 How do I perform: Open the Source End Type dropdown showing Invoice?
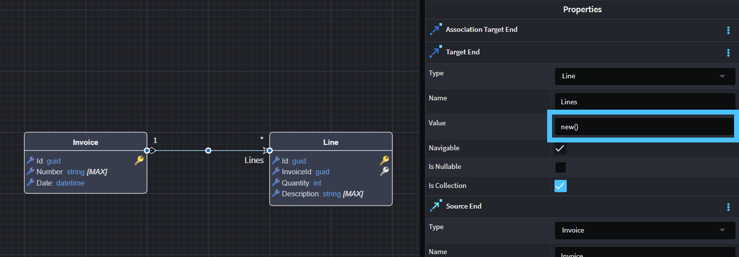[x=645, y=230]
